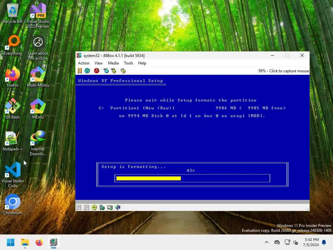Pause the 86Box emulation
The height and width of the screenshot is (250, 333).
coord(80,71)
